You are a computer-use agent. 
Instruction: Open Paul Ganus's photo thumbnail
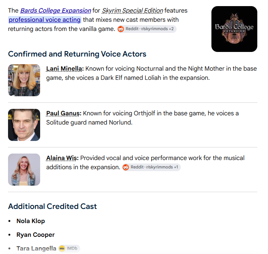tap(24, 125)
